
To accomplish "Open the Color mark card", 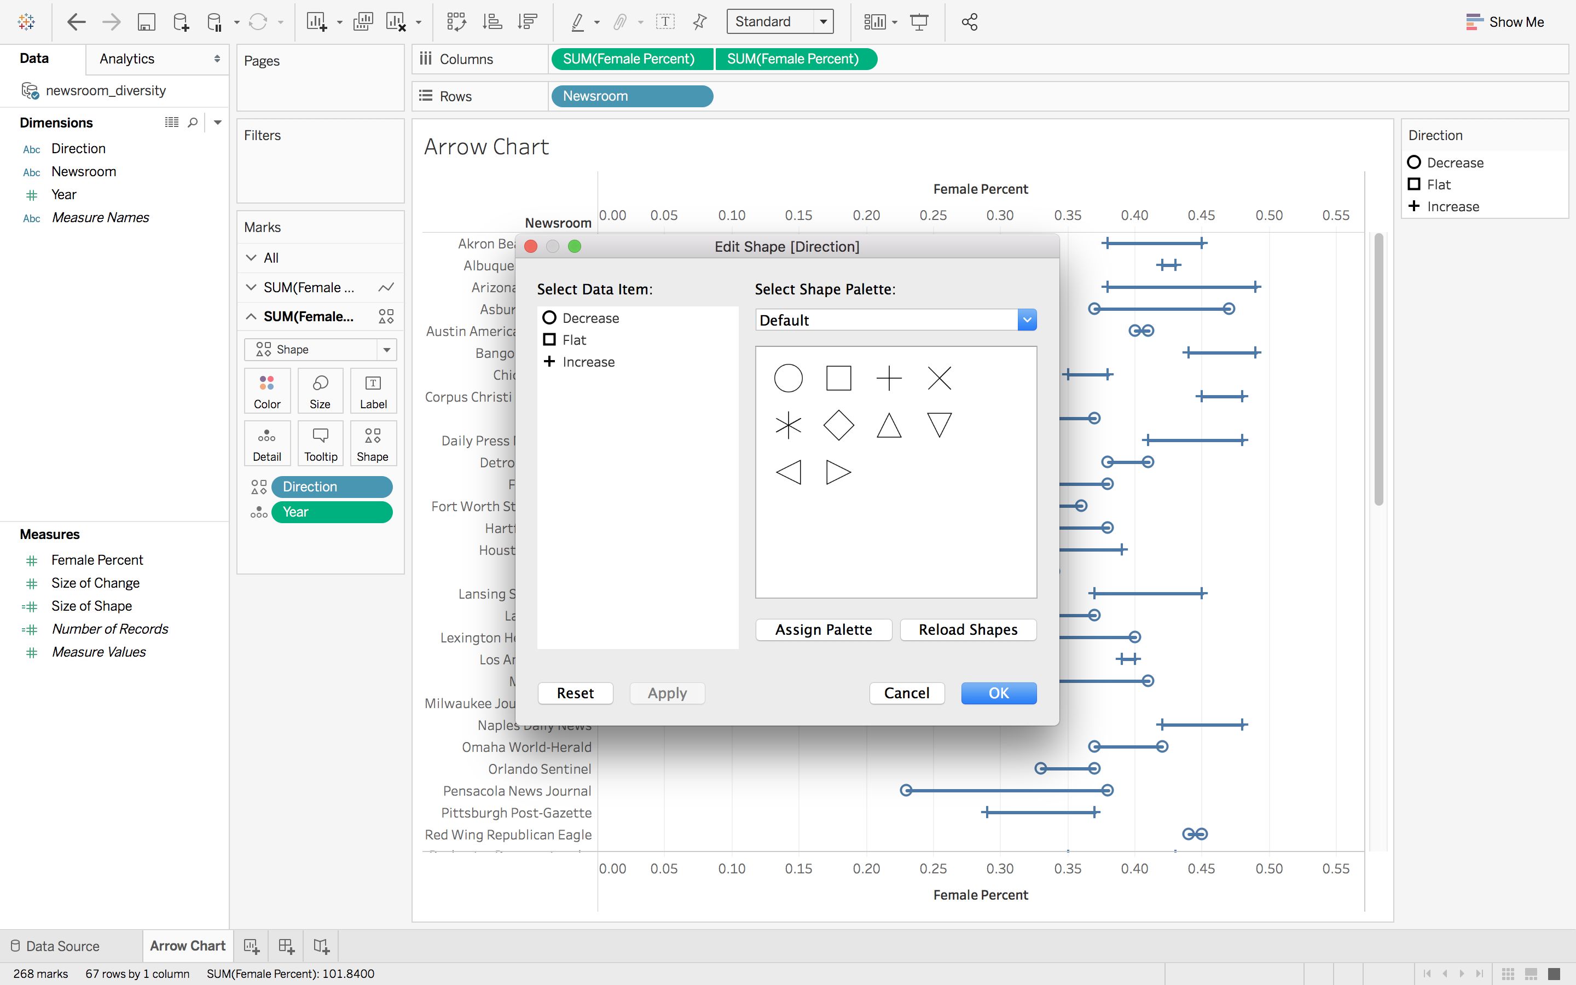I will tap(266, 391).
